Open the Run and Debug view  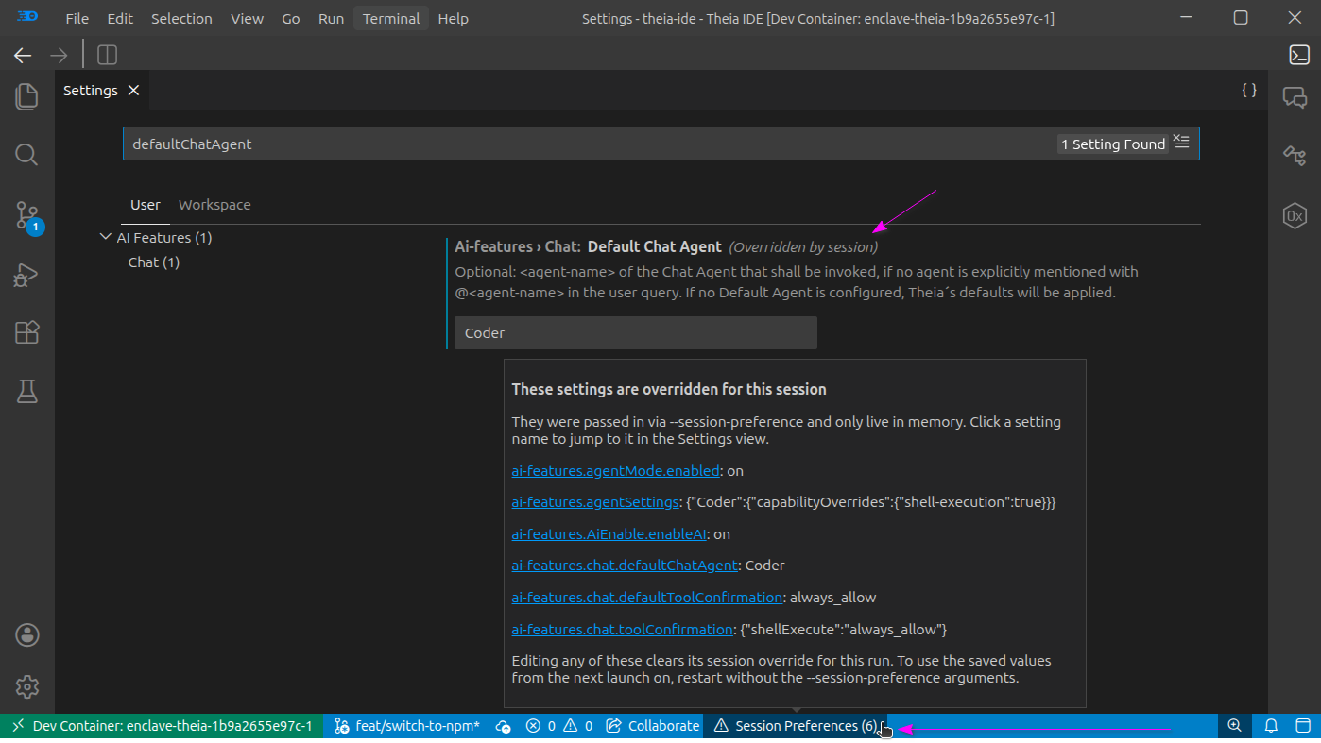(x=26, y=274)
